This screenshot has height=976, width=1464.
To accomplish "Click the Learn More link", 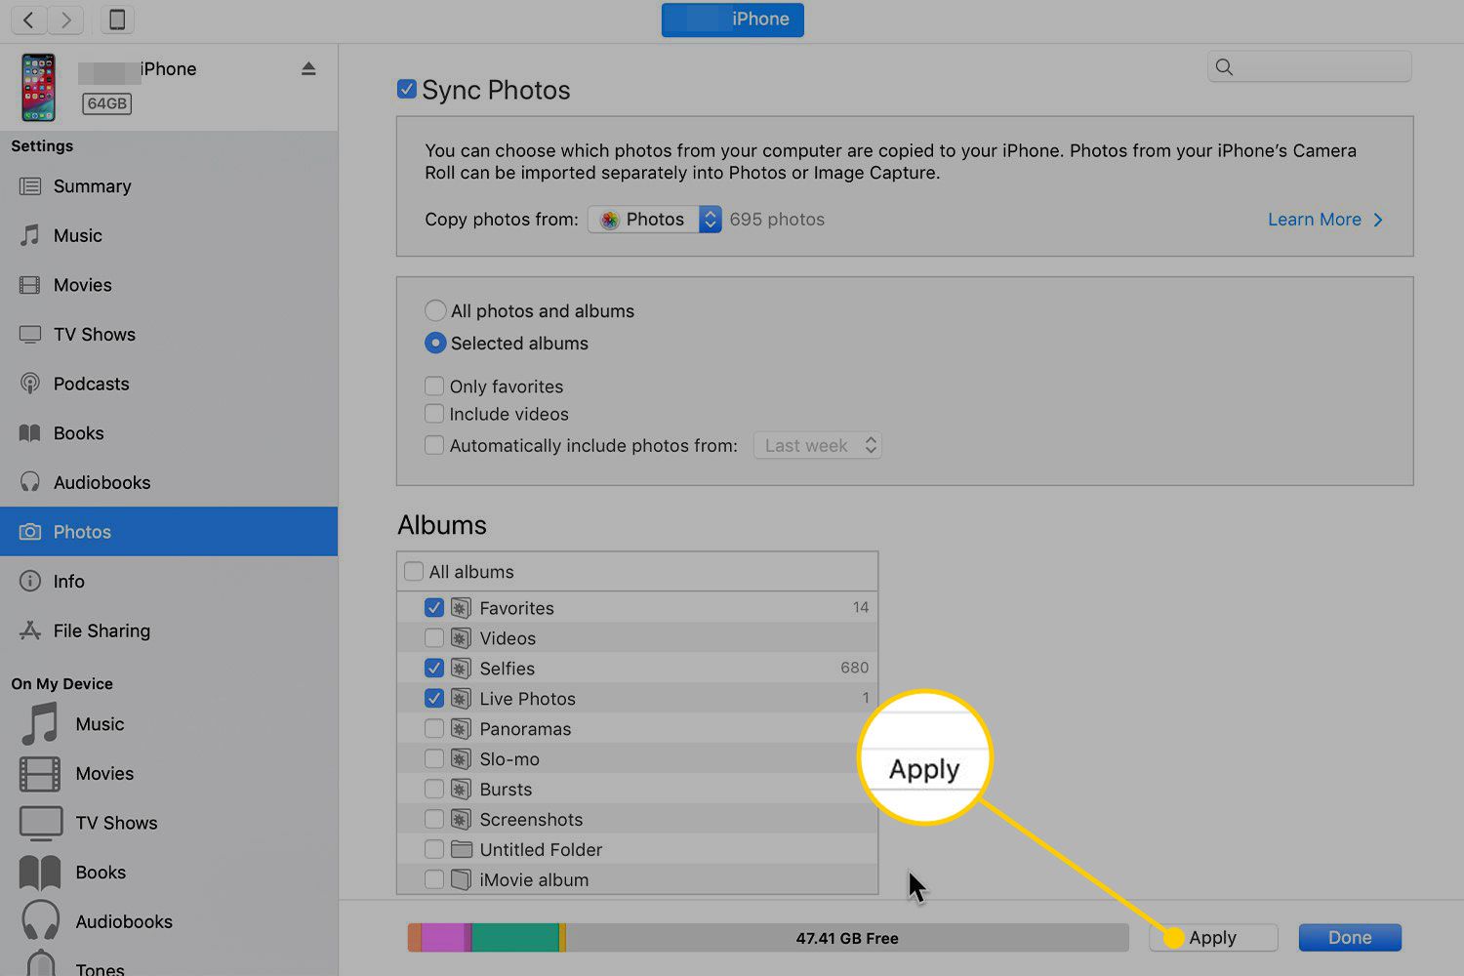I will coord(1324,220).
